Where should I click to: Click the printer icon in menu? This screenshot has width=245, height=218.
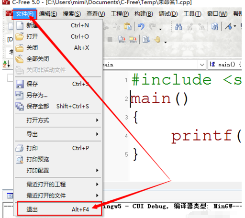(20, 148)
